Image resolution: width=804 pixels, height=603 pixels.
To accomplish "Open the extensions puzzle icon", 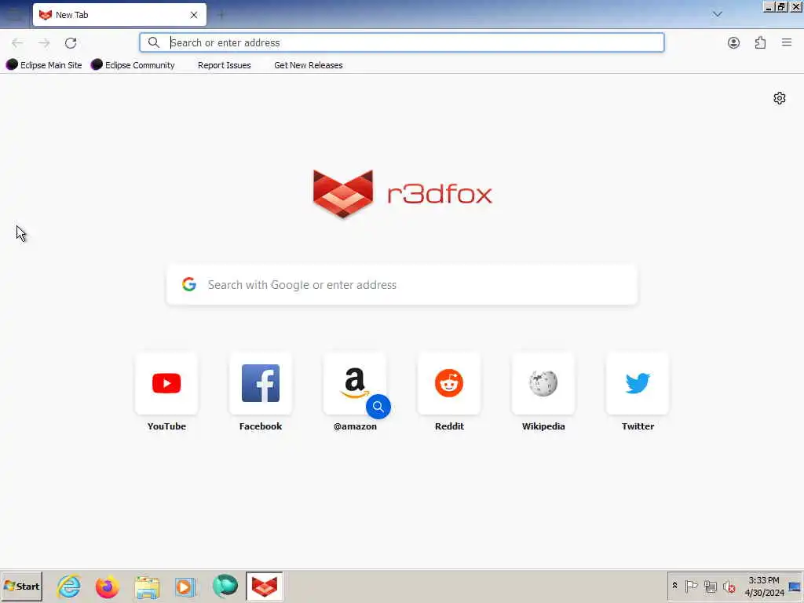I will point(760,42).
